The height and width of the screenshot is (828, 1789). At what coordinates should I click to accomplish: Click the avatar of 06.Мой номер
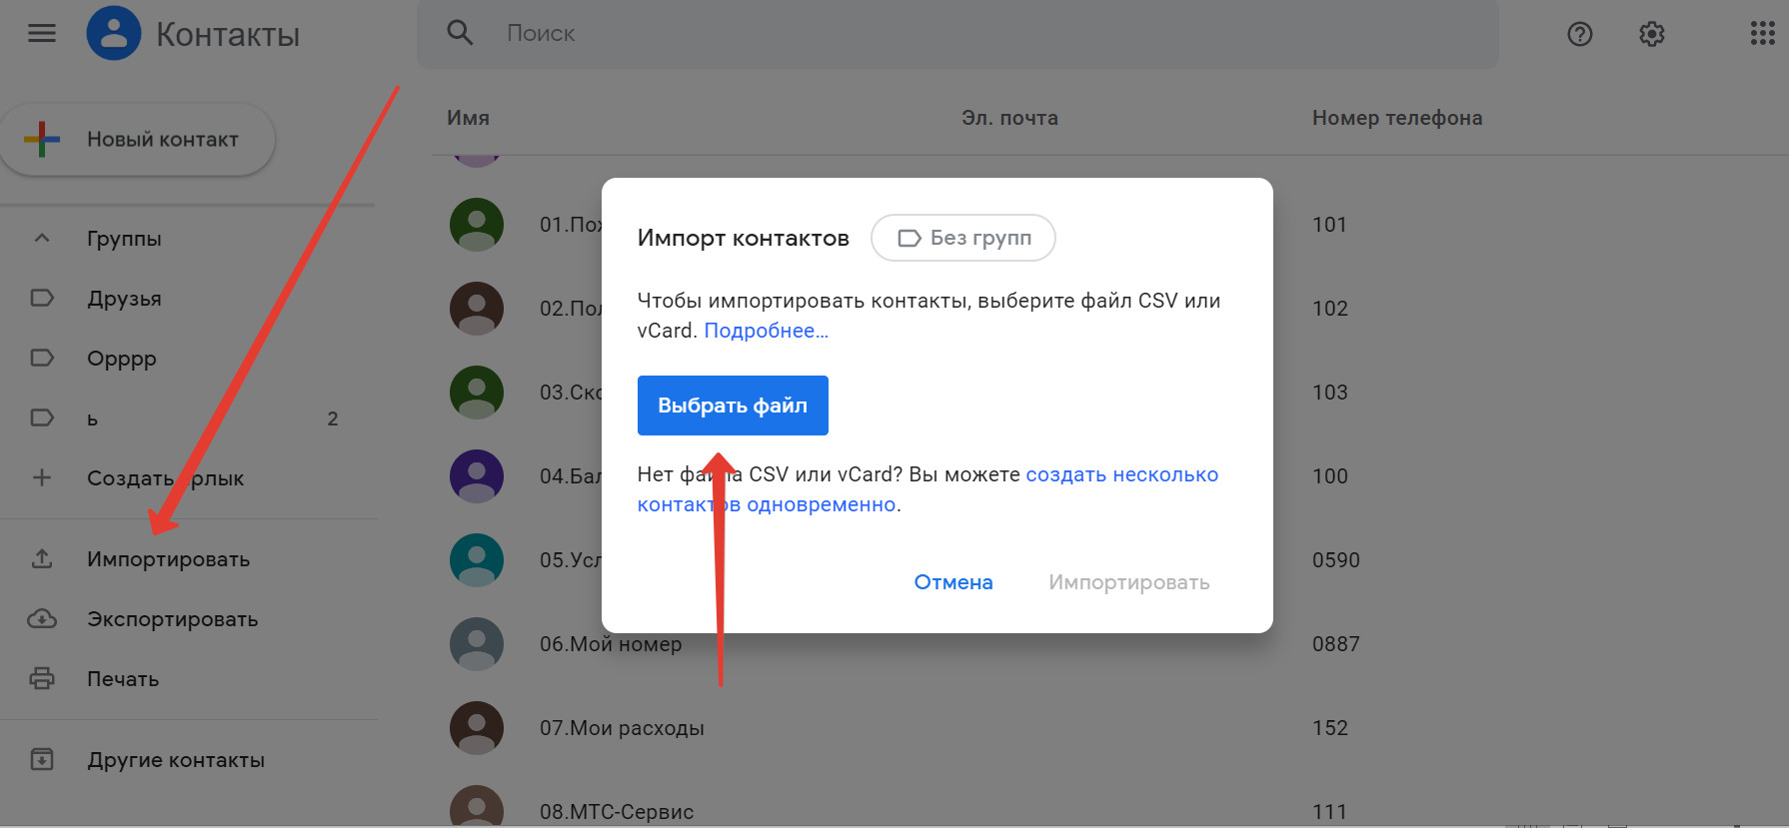pos(477,643)
